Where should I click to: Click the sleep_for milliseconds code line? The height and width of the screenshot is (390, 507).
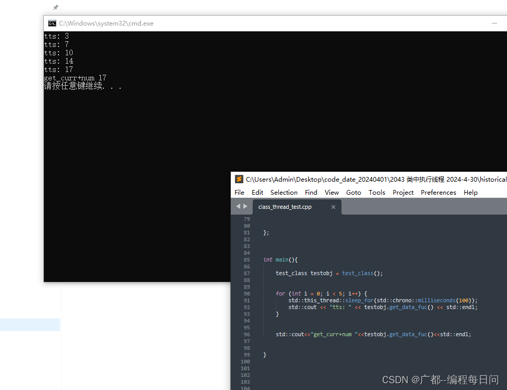point(383,300)
